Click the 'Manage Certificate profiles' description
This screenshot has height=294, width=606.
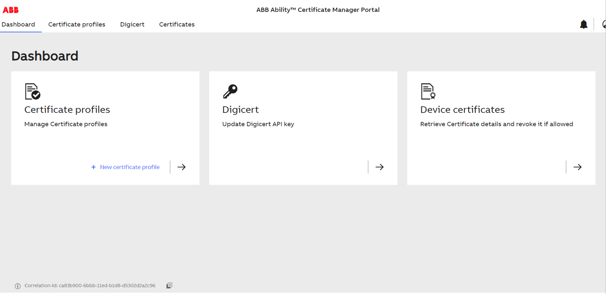66,124
